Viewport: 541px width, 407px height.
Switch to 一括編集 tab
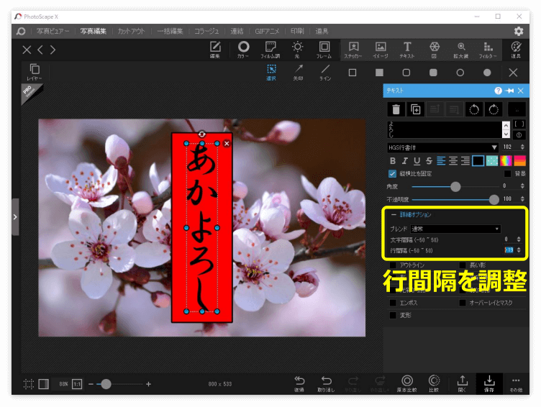click(x=170, y=31)
